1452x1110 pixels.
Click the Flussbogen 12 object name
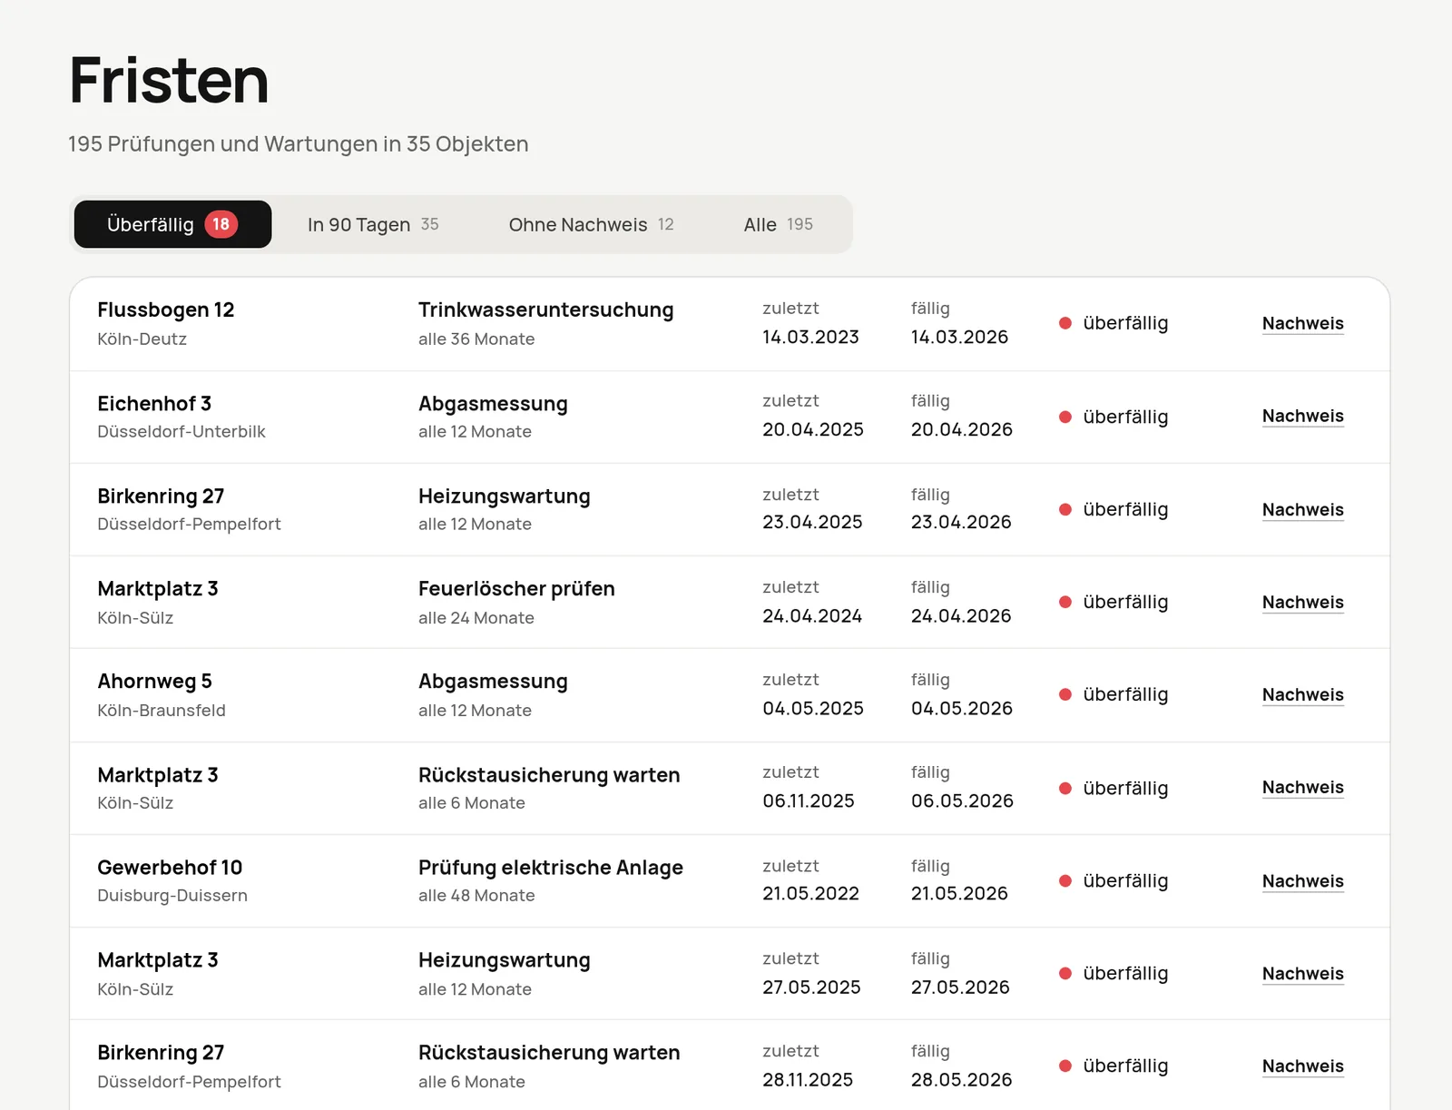pyautogui.click(x=166, y=309)
